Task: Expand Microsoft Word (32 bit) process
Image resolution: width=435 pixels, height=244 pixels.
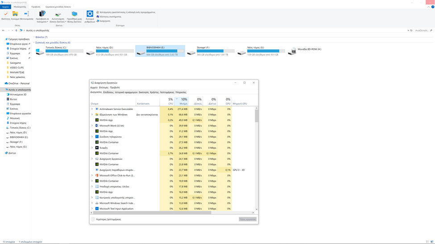Action: 92,126
